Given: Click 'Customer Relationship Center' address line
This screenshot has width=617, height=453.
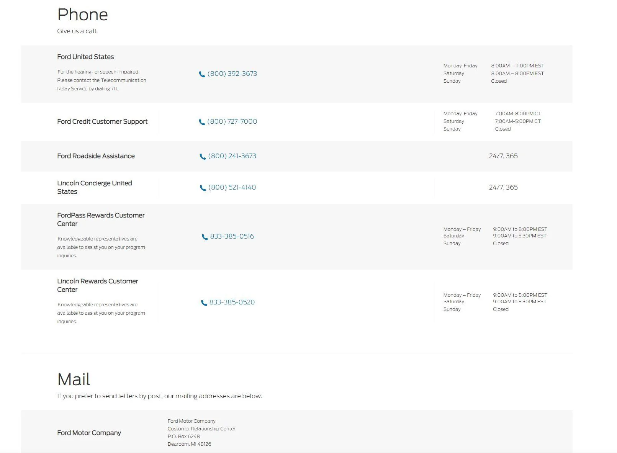Looking at the screenshot, I should tap(201, 429).
